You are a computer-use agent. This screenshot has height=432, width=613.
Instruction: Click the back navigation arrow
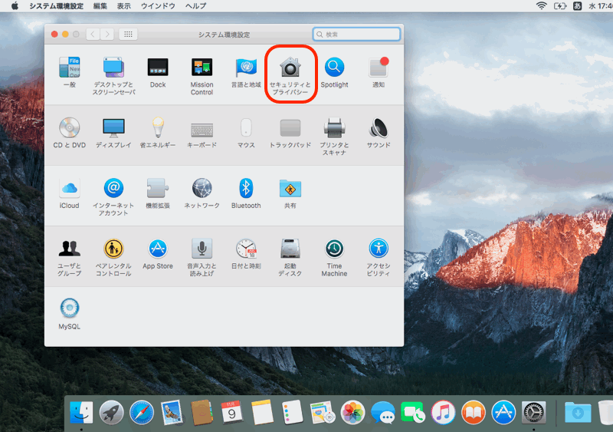pyautogui.click(x=93, y=35)
